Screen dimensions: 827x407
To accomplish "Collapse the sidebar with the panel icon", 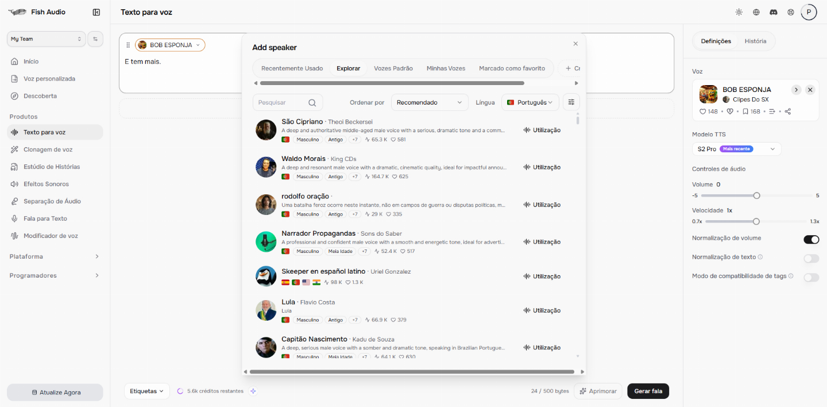I will point(96,12).
